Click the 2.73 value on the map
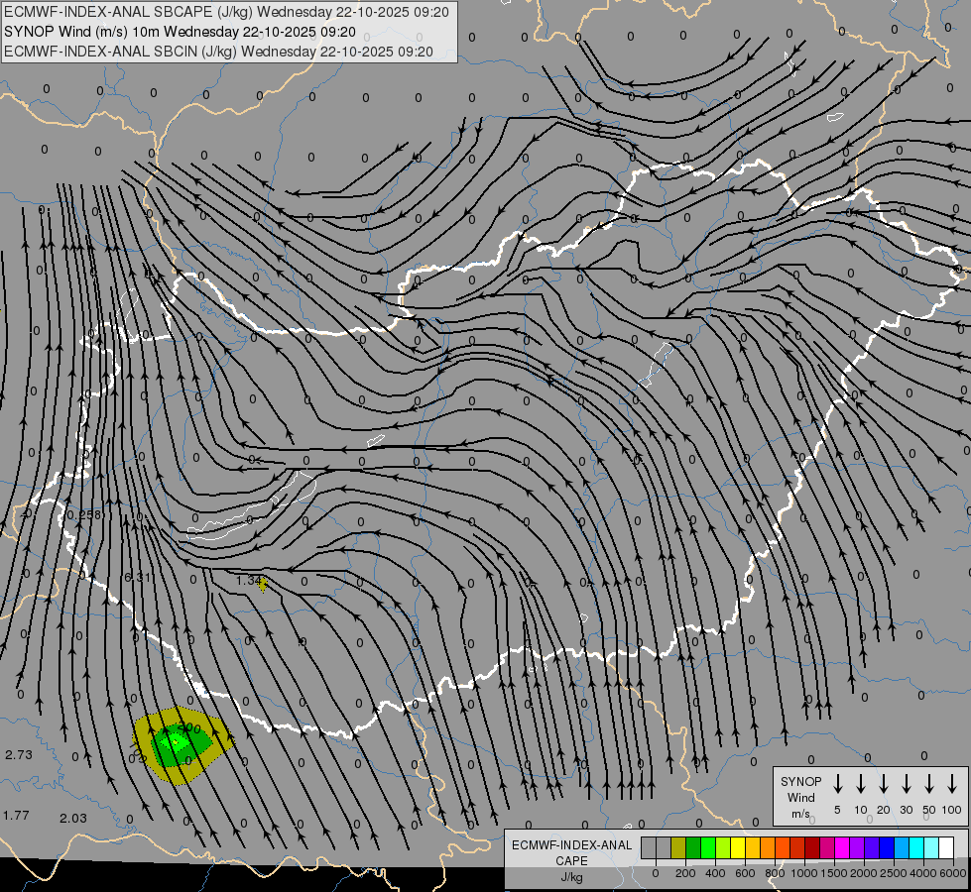The width and height of the screenshot is (971, 892). click(x=19, y=754)
